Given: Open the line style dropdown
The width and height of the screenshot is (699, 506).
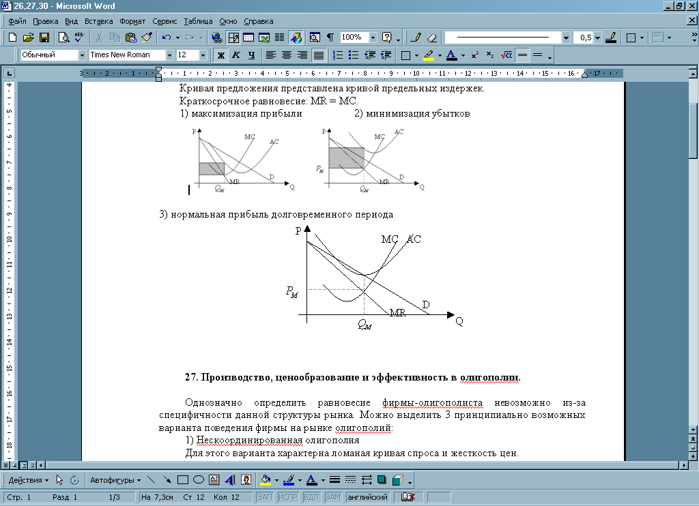Looking at the screenshot, I should tap(566, 38).
